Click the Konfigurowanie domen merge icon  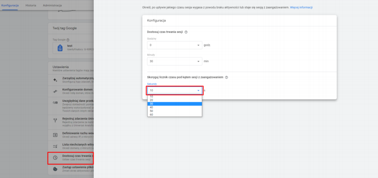pos(55,91)
